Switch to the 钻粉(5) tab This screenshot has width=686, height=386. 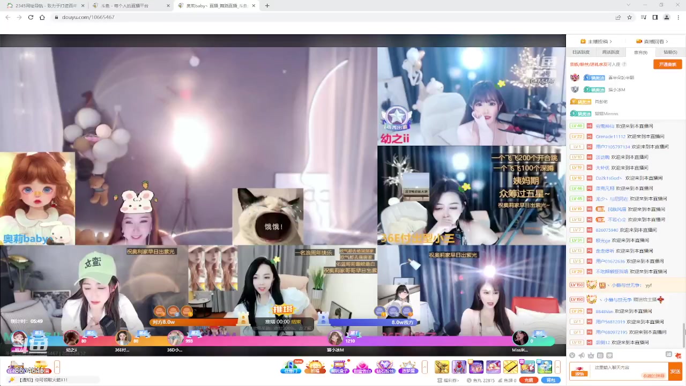[x=669, y=52]
